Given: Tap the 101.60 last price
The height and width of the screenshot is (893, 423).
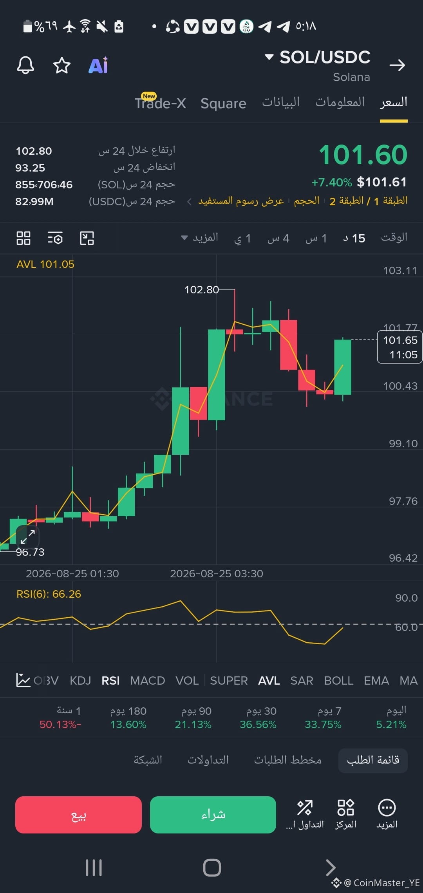Looking at the screenshot, I should [x=363, y=155].
